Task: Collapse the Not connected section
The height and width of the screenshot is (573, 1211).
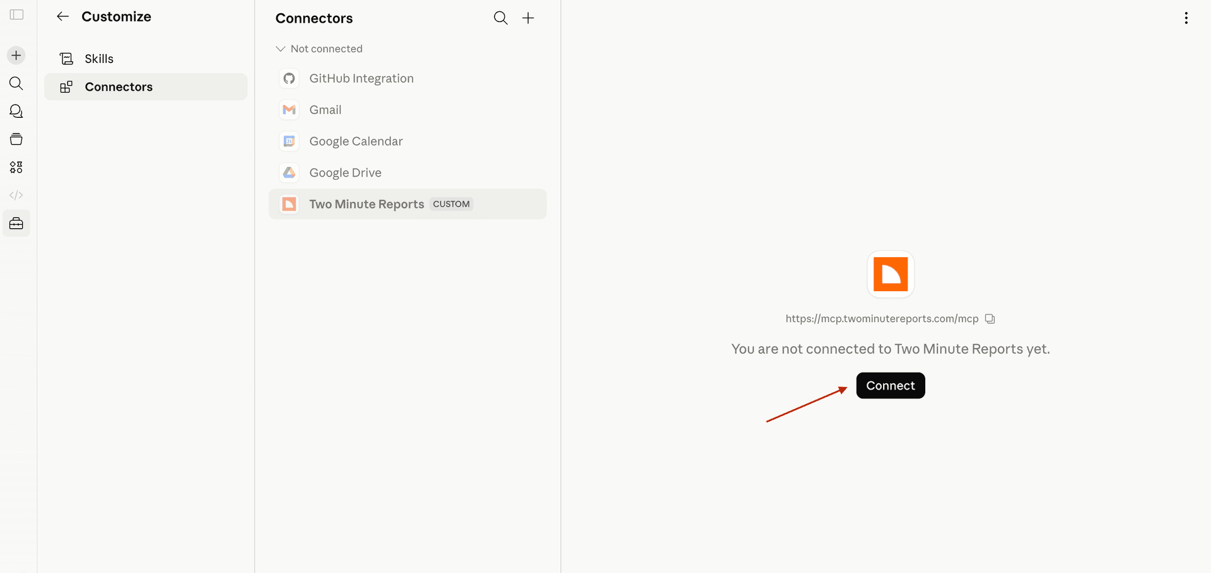Action: point(319,49)
